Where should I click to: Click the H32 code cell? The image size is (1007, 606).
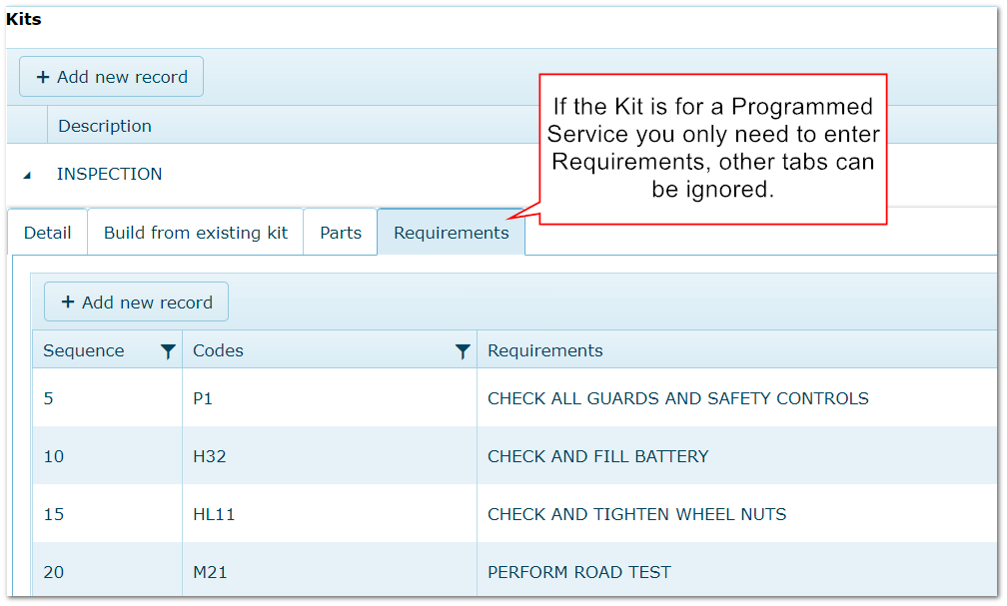click(x=210, y=456)
